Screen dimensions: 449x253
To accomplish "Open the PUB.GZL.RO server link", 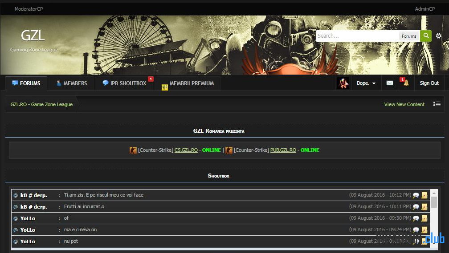I will point(283,150).
